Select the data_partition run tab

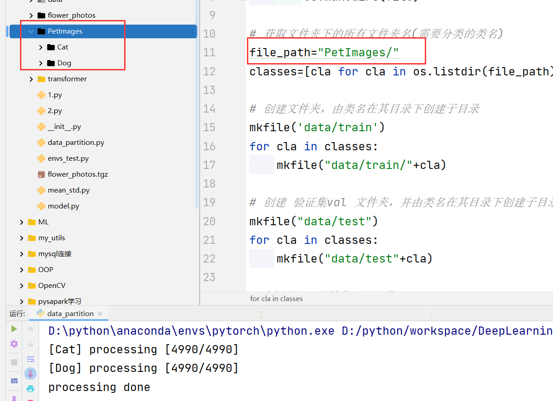(x=70, y=313)
